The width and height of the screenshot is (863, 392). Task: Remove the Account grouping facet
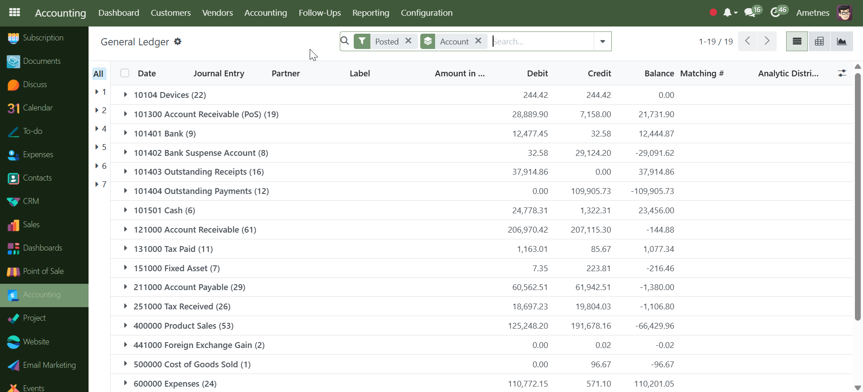pos(478,41)
